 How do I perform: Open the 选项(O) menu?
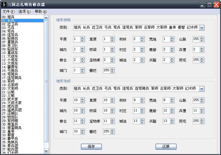click(x=24, y=12)
